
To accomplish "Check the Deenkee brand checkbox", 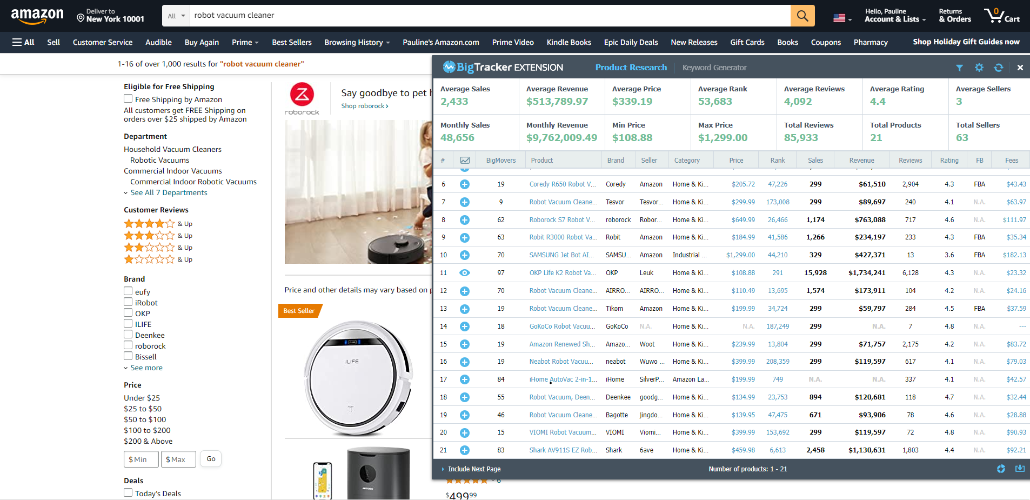I will point(128,335).
